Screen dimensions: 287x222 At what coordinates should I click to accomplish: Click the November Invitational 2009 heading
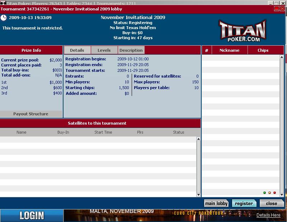click(x=133, y=17)
